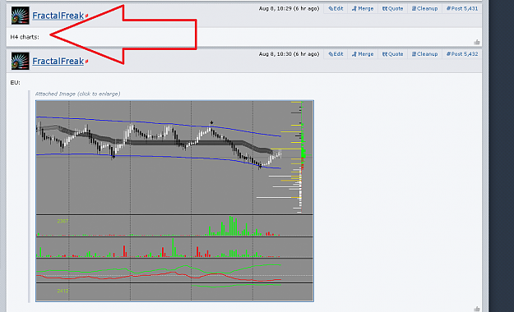Enlarge the attached EU chart image

pos(174,200)
